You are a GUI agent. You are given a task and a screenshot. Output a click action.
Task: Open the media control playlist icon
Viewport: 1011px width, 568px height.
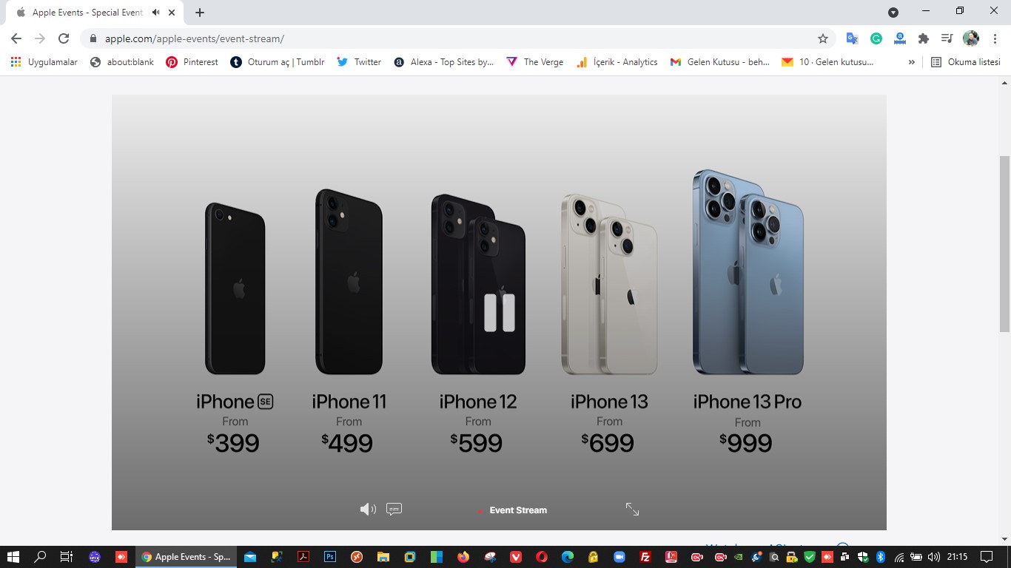pos(947,38)
